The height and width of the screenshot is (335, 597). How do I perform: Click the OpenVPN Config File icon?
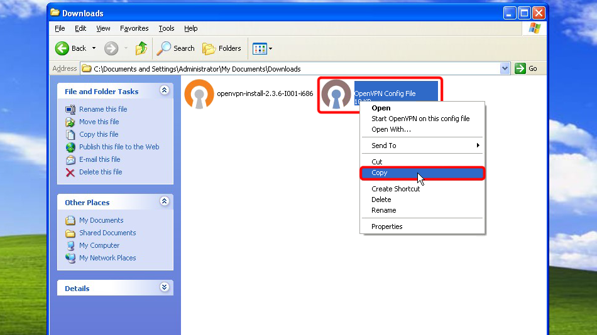pyautogui.click(x=336, y=95)
